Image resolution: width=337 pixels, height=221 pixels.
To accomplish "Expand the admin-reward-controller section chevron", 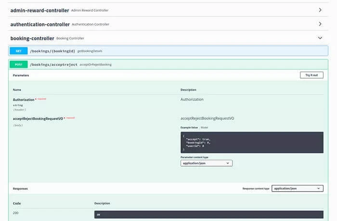I will click(320, 10).
